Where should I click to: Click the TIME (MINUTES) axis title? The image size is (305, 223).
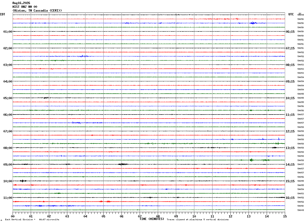coord(152,219)
